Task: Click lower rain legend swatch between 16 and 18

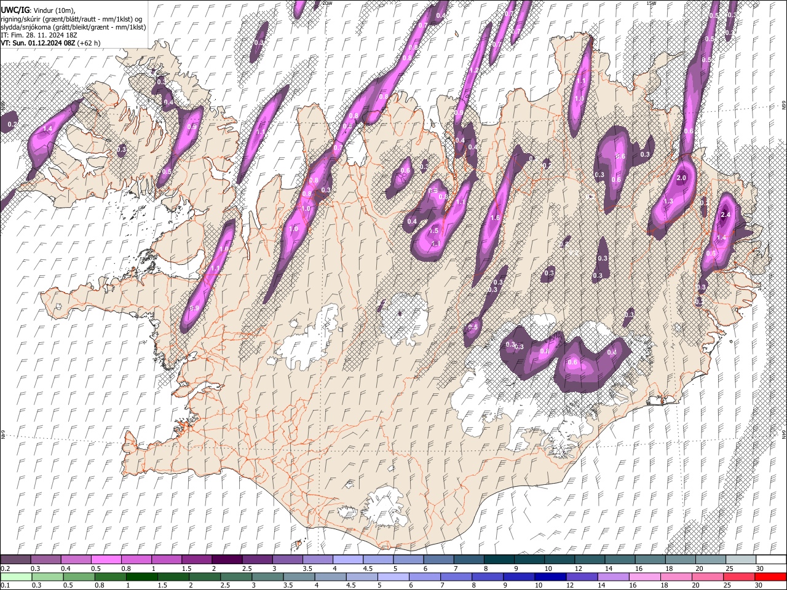Action: (644, 576)
